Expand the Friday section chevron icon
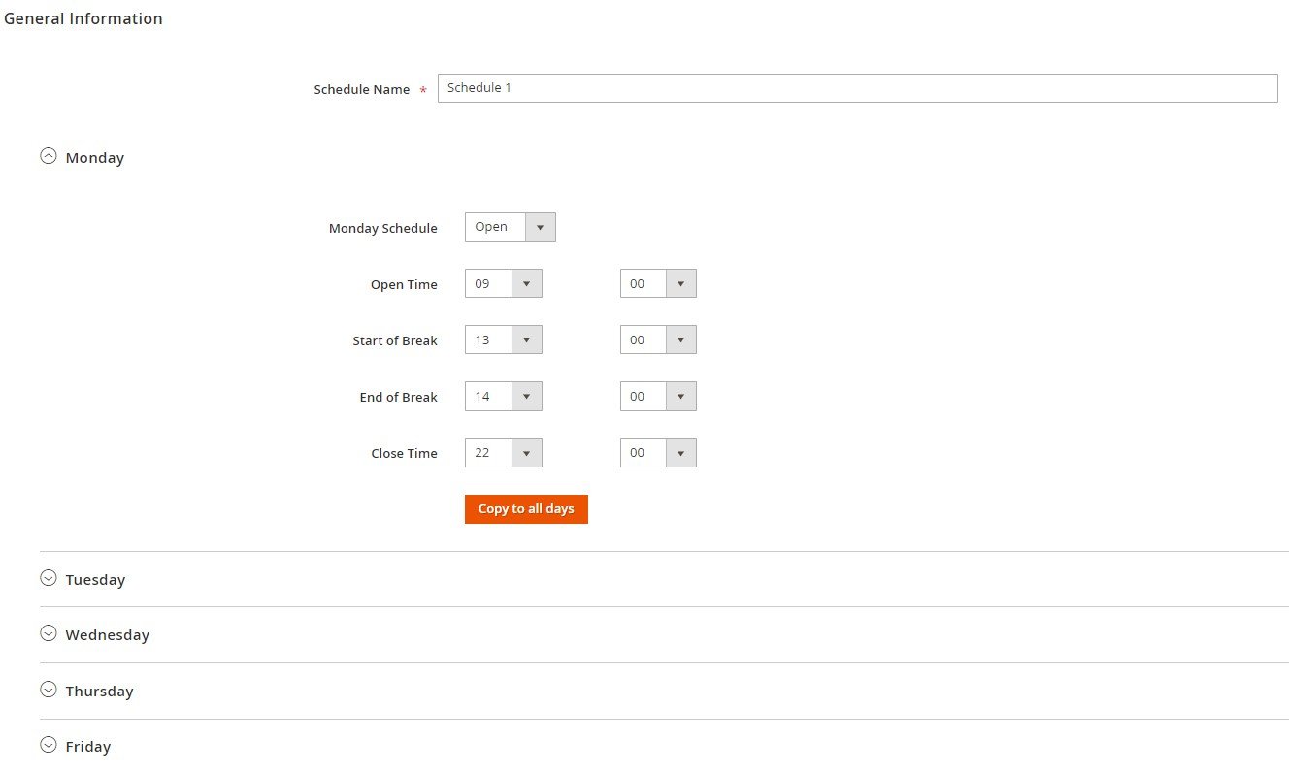1289x773 pixels. click(x=49, y=744)
